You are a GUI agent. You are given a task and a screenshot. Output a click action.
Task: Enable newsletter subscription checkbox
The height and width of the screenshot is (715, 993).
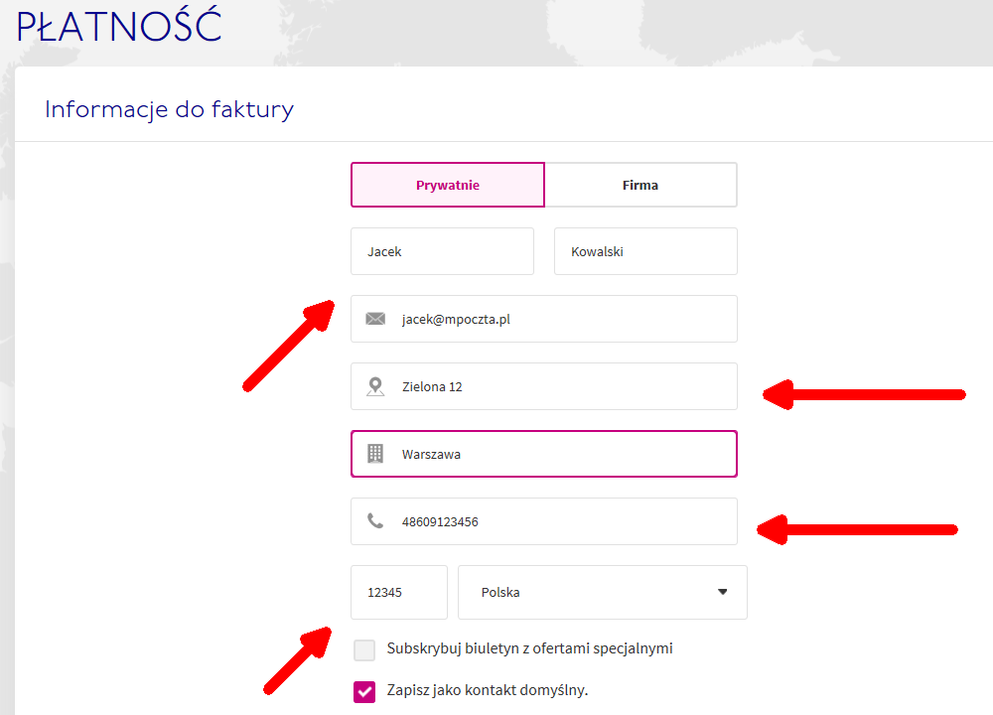[364, 650]
